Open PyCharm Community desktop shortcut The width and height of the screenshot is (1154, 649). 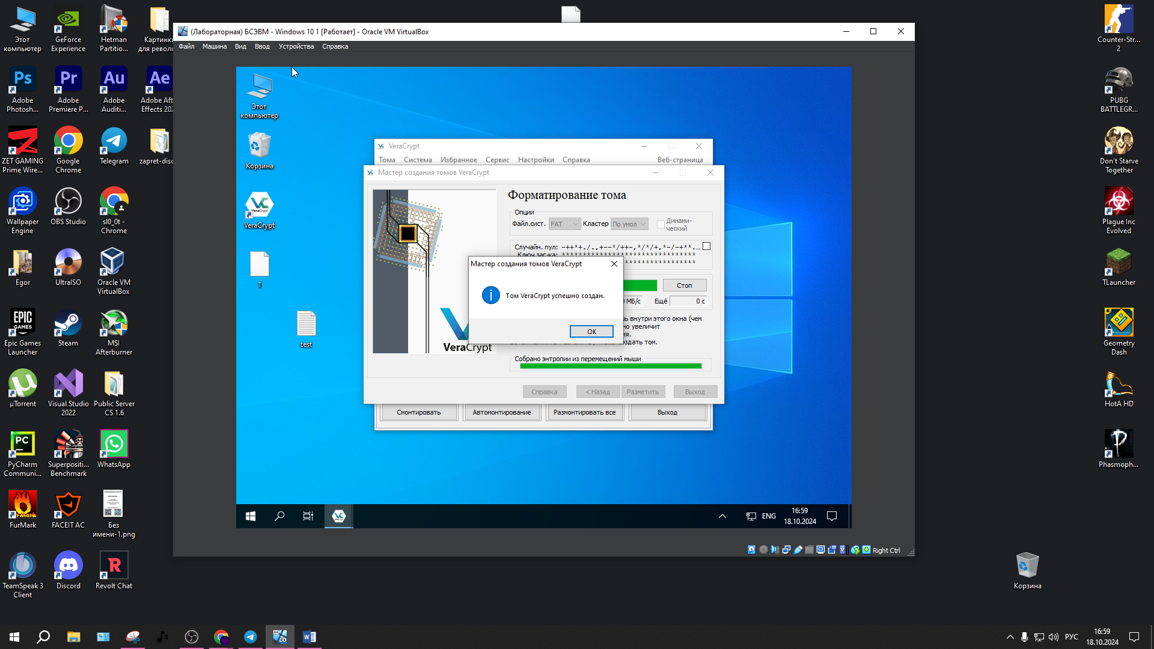tap(22, 454)
